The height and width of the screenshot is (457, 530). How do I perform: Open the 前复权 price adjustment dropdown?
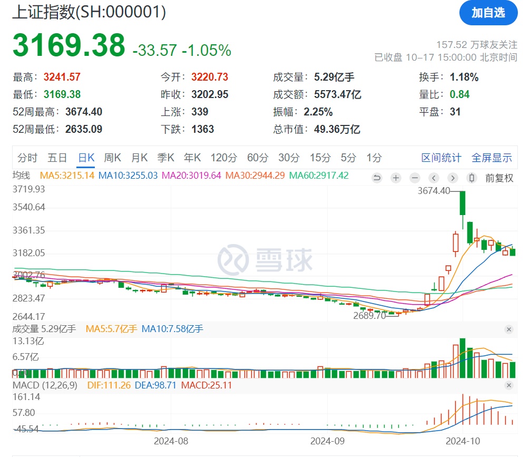[499, 178]
